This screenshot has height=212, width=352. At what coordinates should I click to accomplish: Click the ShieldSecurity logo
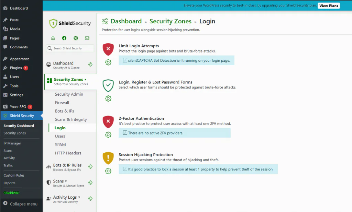(x=70, y=23)
